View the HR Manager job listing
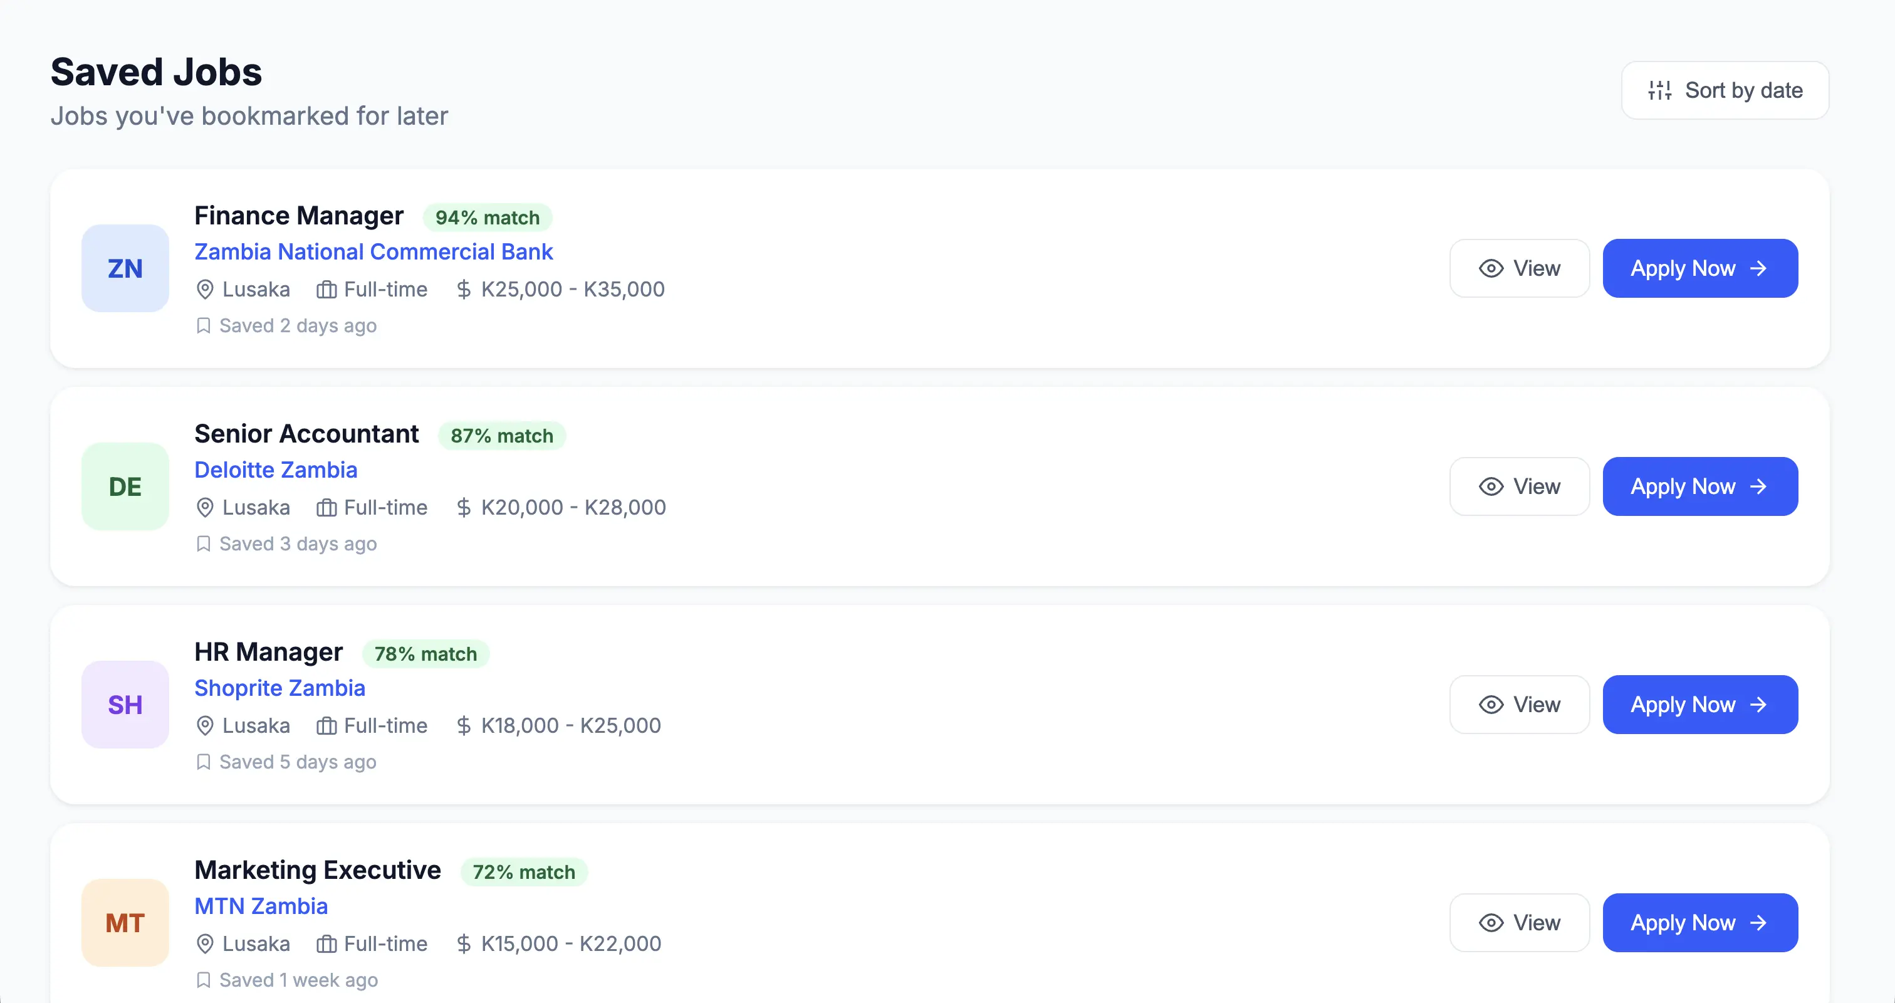The width and height of the screenshot is (1895, 1003). coord(1519,704)
